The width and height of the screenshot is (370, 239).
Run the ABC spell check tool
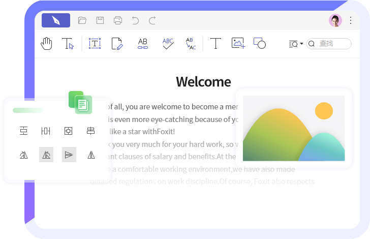click(168, 44)
